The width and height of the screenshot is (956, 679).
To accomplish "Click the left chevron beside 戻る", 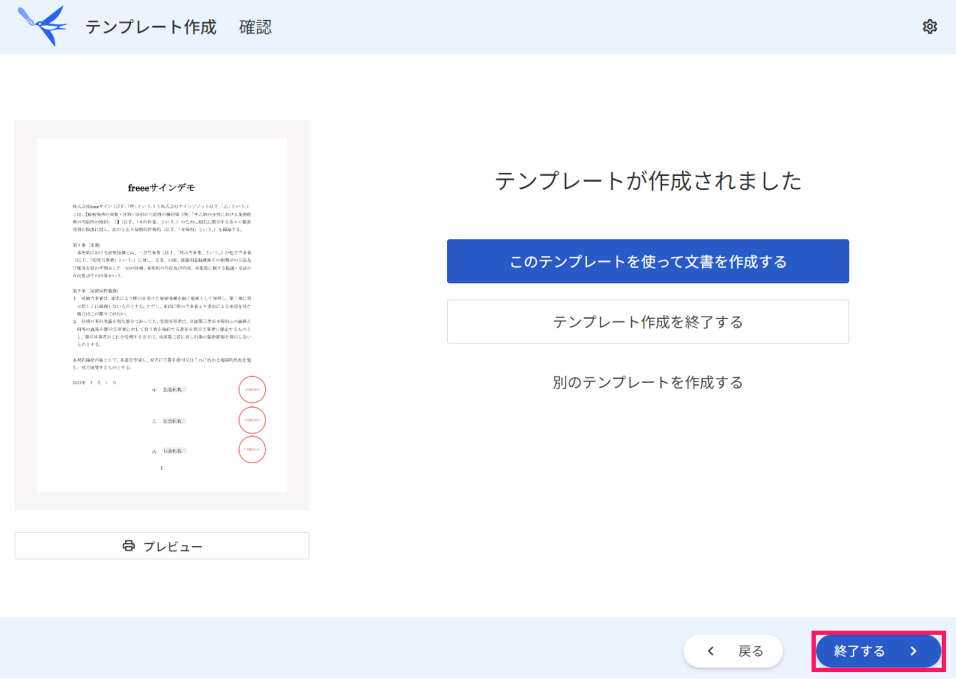I will coord(711,651).
